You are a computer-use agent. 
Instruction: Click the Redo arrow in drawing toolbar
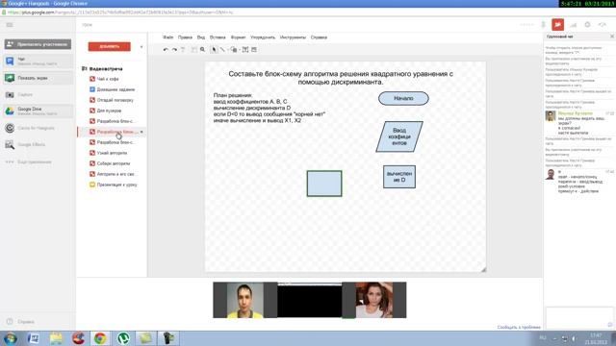point(174,50)
